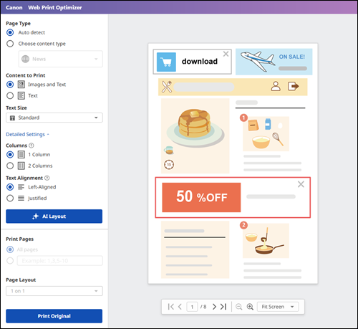Zoom in the preview
This screenshot has height=329, width=358.
tap(250, 307)
